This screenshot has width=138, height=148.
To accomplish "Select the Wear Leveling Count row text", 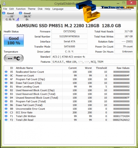I will click(x=27, y=87).
